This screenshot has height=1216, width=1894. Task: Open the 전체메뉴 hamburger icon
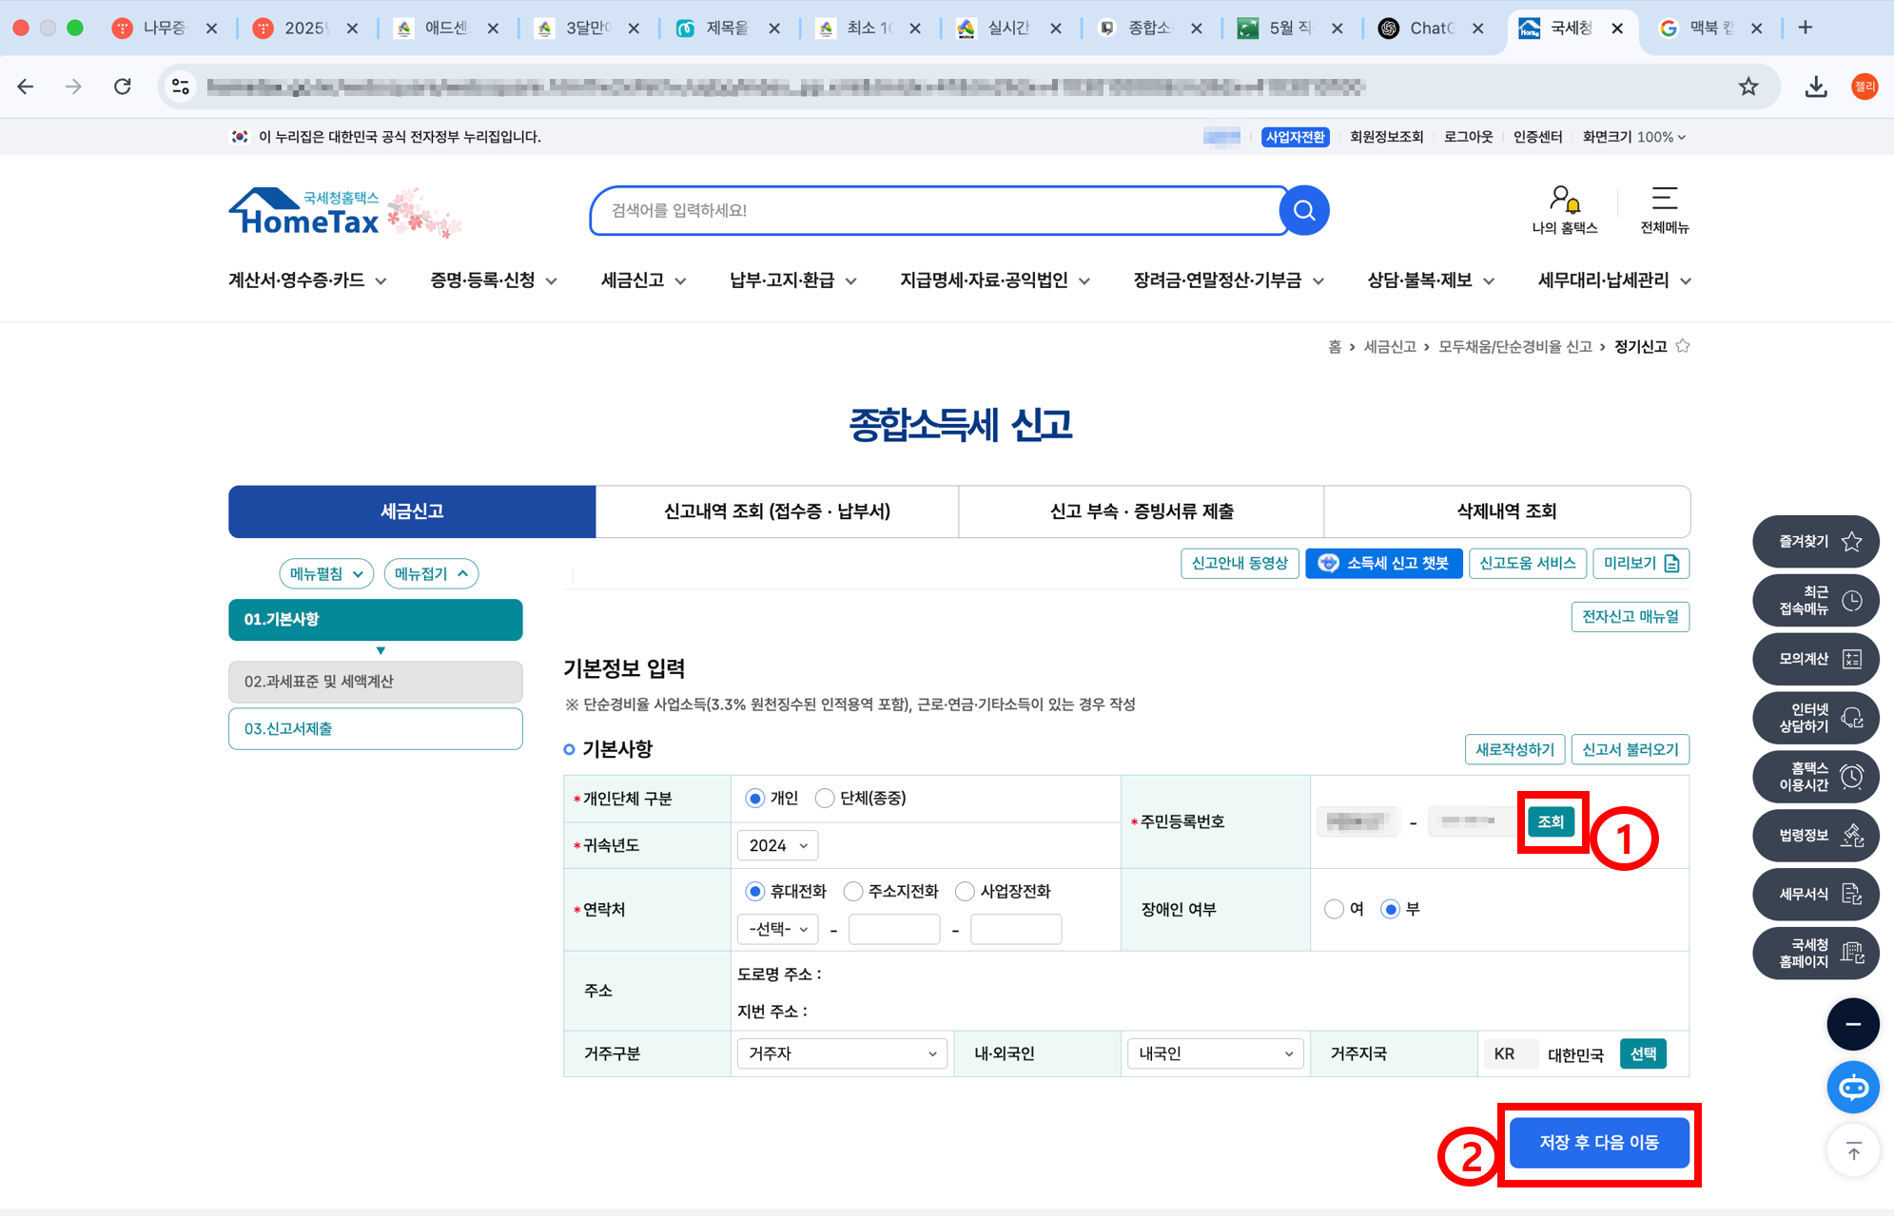(x=1664, y=199)
